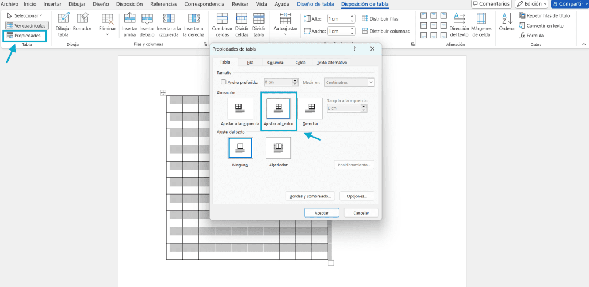The image size is (589, 287).
Task: Toggle Ver cuadrículas gridlines button
Action: point(26,25)
